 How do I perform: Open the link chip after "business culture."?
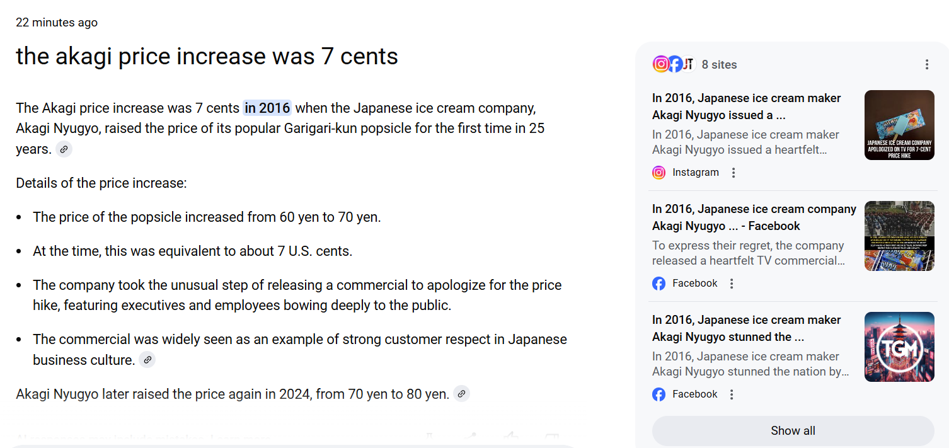coord(147,360)
